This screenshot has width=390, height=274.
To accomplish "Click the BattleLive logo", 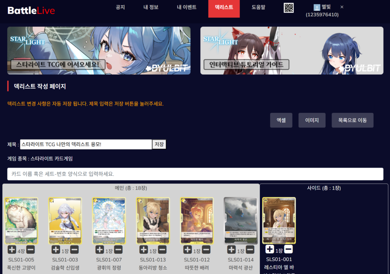I will [x=31, y=10].
